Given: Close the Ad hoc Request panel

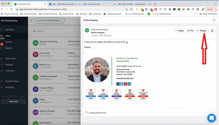Looking at the screenshot, I should coord(214,20).
